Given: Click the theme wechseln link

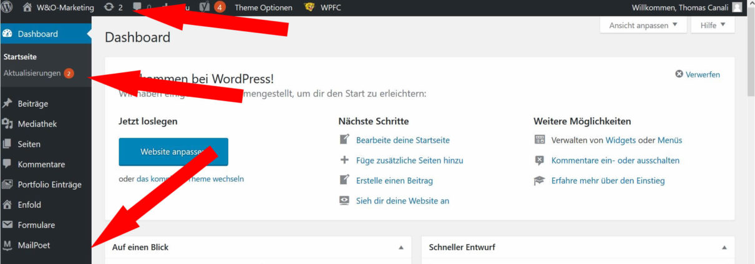Looking at the screenshot, I should click(190, 178).
